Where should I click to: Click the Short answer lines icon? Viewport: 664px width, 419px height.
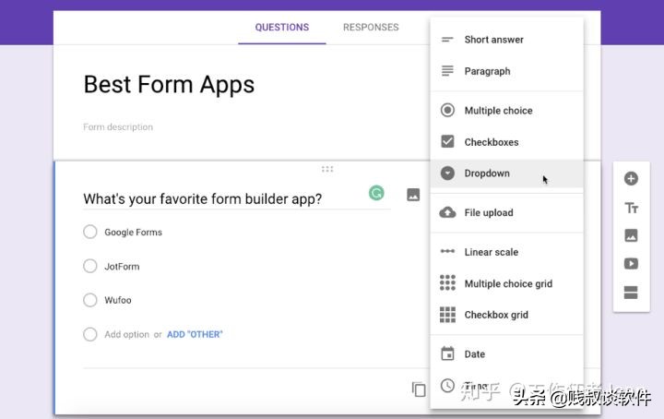pos(447,40)
